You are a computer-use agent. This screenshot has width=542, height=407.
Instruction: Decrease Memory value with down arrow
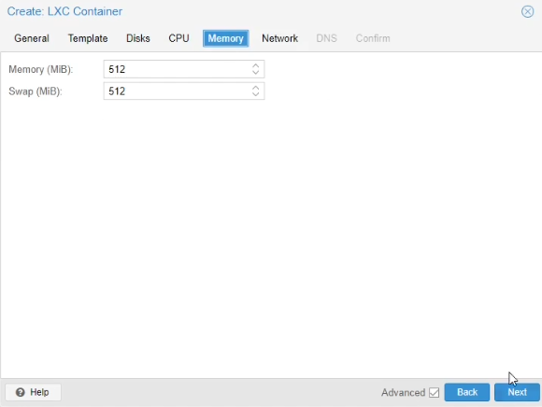[255, 73]
